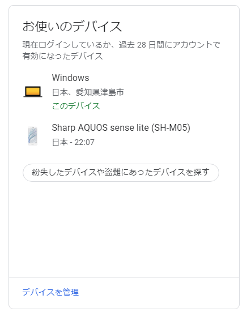Screen dimensions: 247x312
Task: Select the Sharp AQUOS phone image
Action: [x=33, y=136]
